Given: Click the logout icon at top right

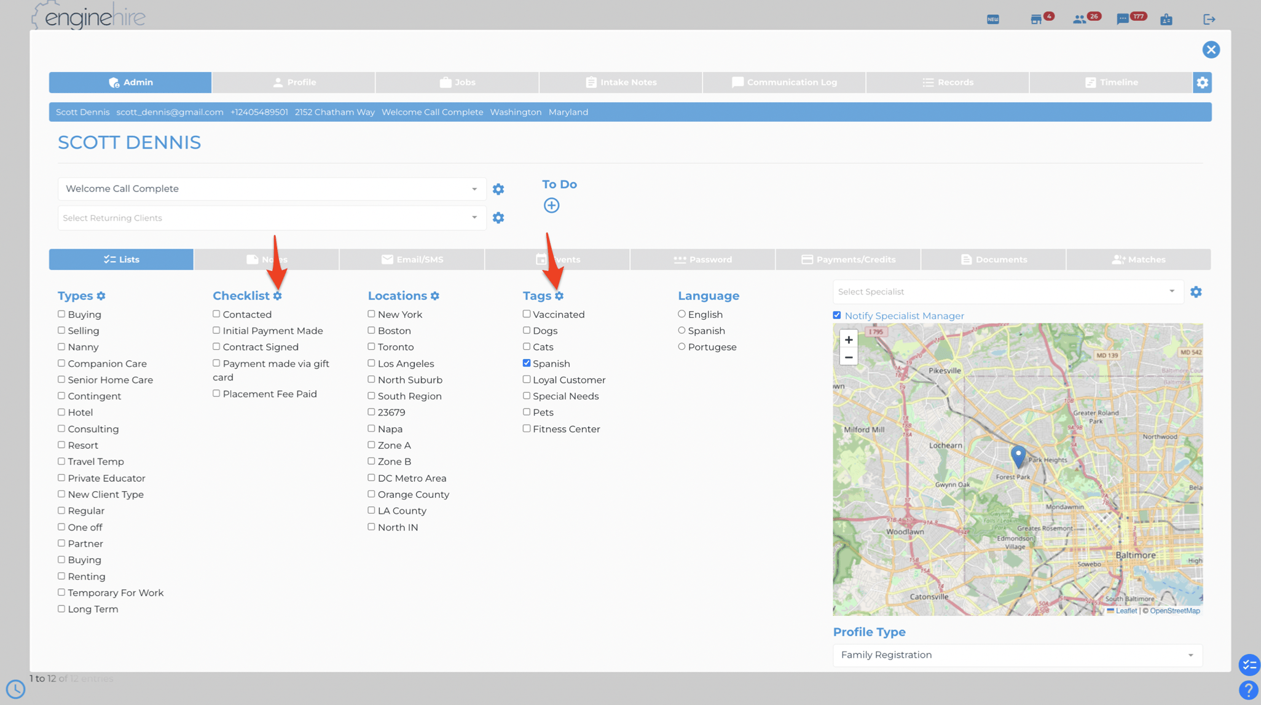Looking at the screenshot, I should (1209, 18).
